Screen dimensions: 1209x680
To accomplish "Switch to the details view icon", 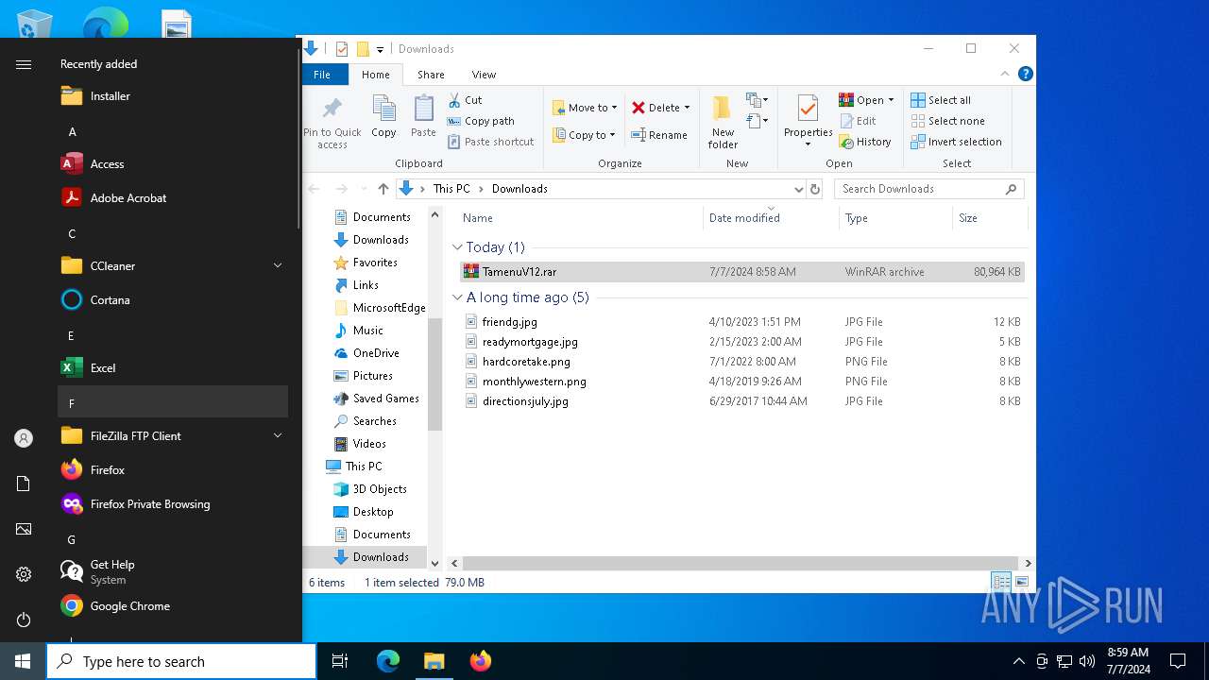I will (x=1000, y=582).
